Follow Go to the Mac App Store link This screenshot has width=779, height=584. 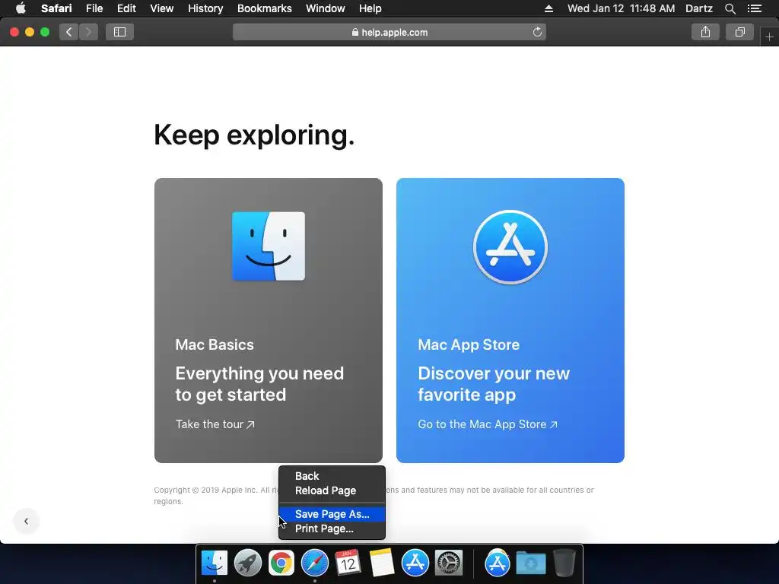click(488, 424)
